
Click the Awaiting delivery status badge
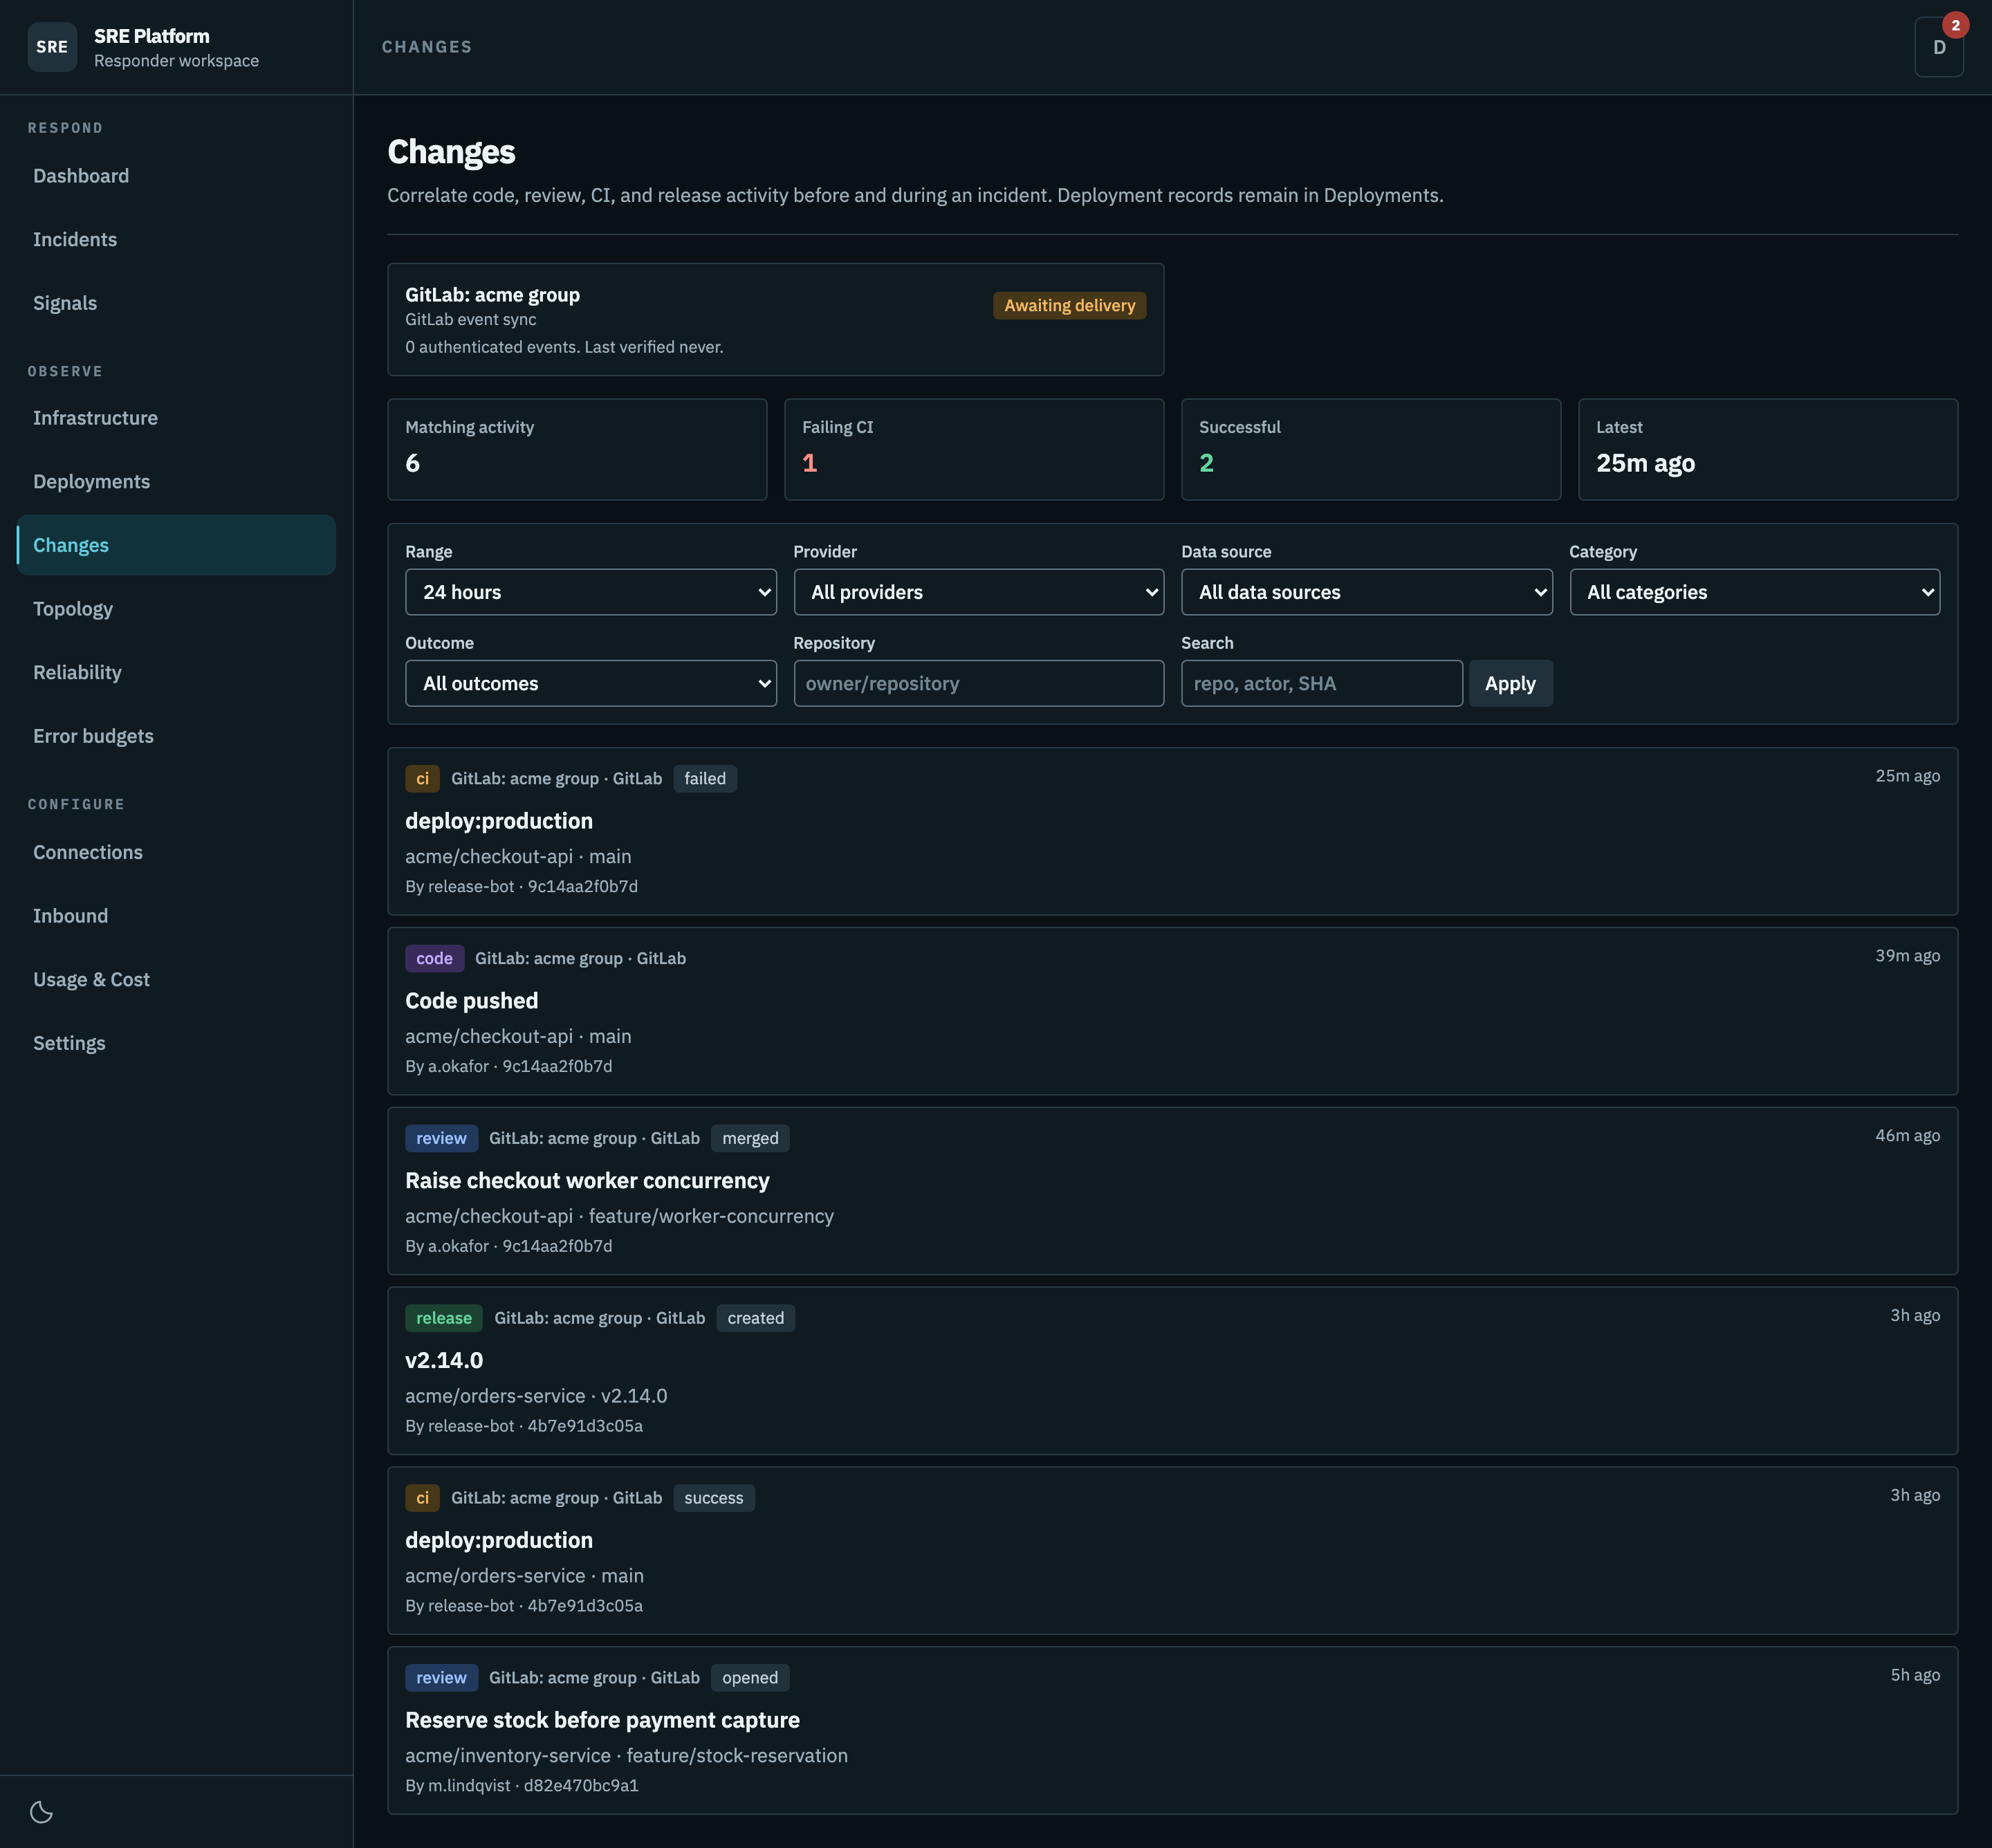click(x=1069, y=305)
